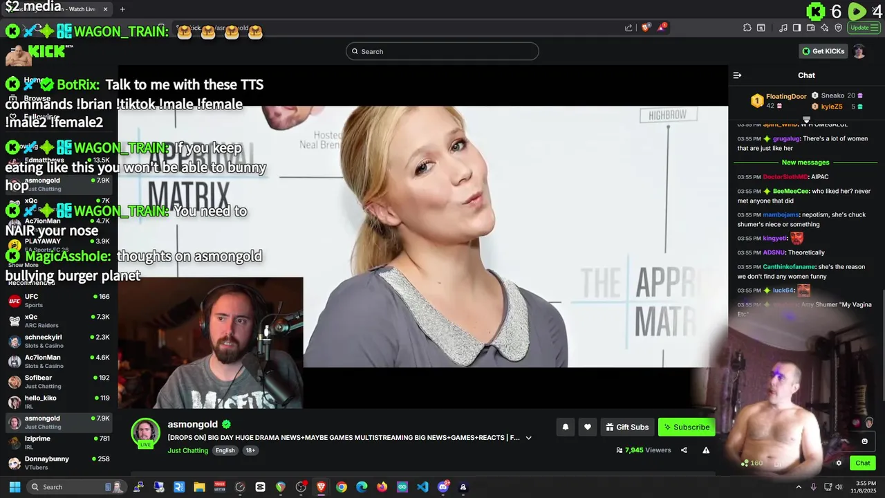Viewport: 885px width, 498px height.
Task: Open the emote picker smiley icon
Action: point(864,441)
